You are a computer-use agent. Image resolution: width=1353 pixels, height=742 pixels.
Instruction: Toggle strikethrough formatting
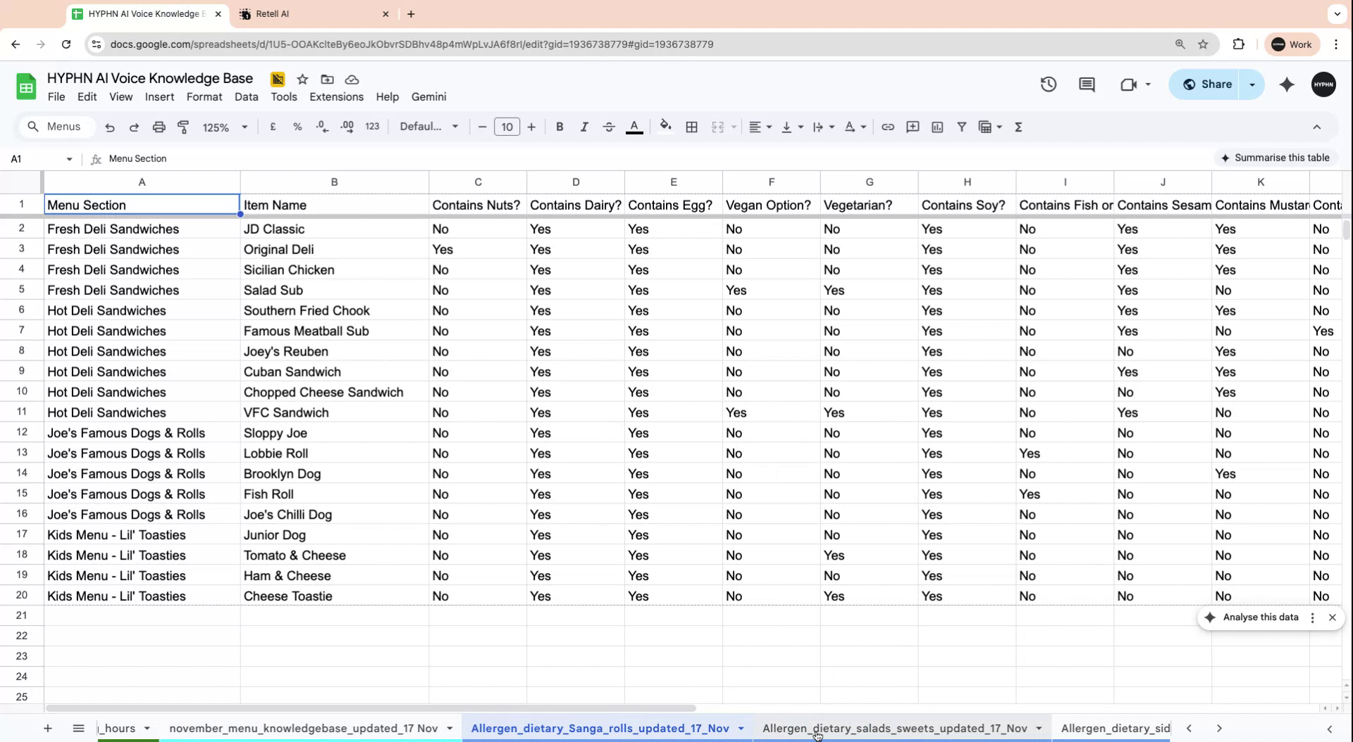coord(608,127)
